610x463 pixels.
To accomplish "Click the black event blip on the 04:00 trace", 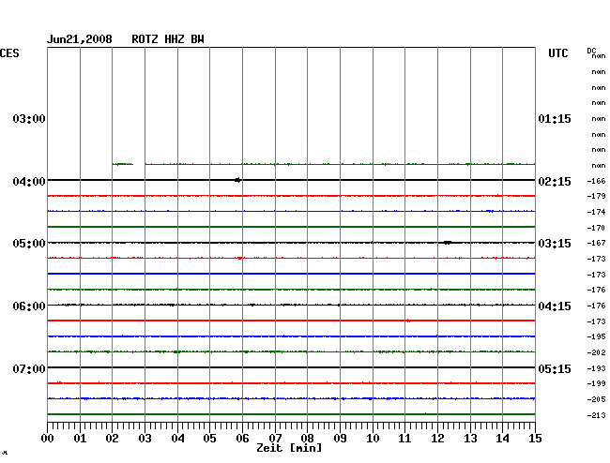I will pos(237,180).
